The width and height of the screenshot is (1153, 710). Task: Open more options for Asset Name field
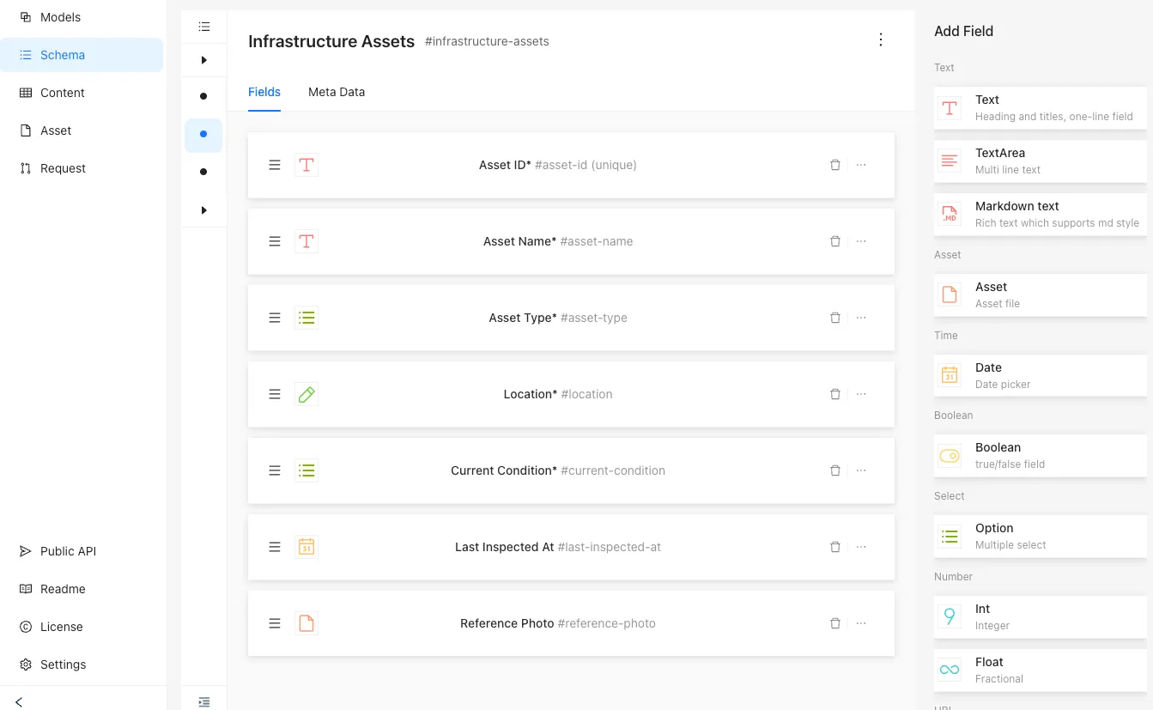click(861, 241)
